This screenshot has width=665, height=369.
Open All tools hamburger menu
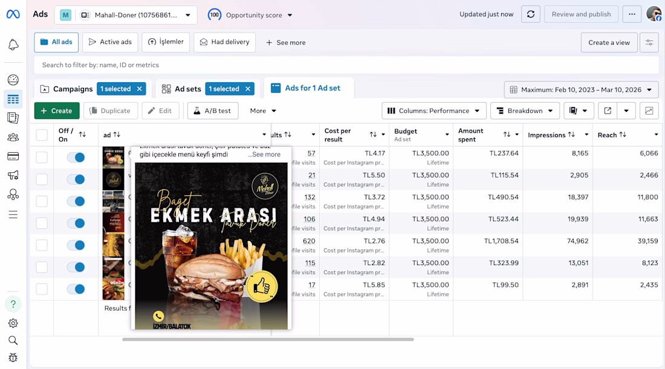pos(13,214)
